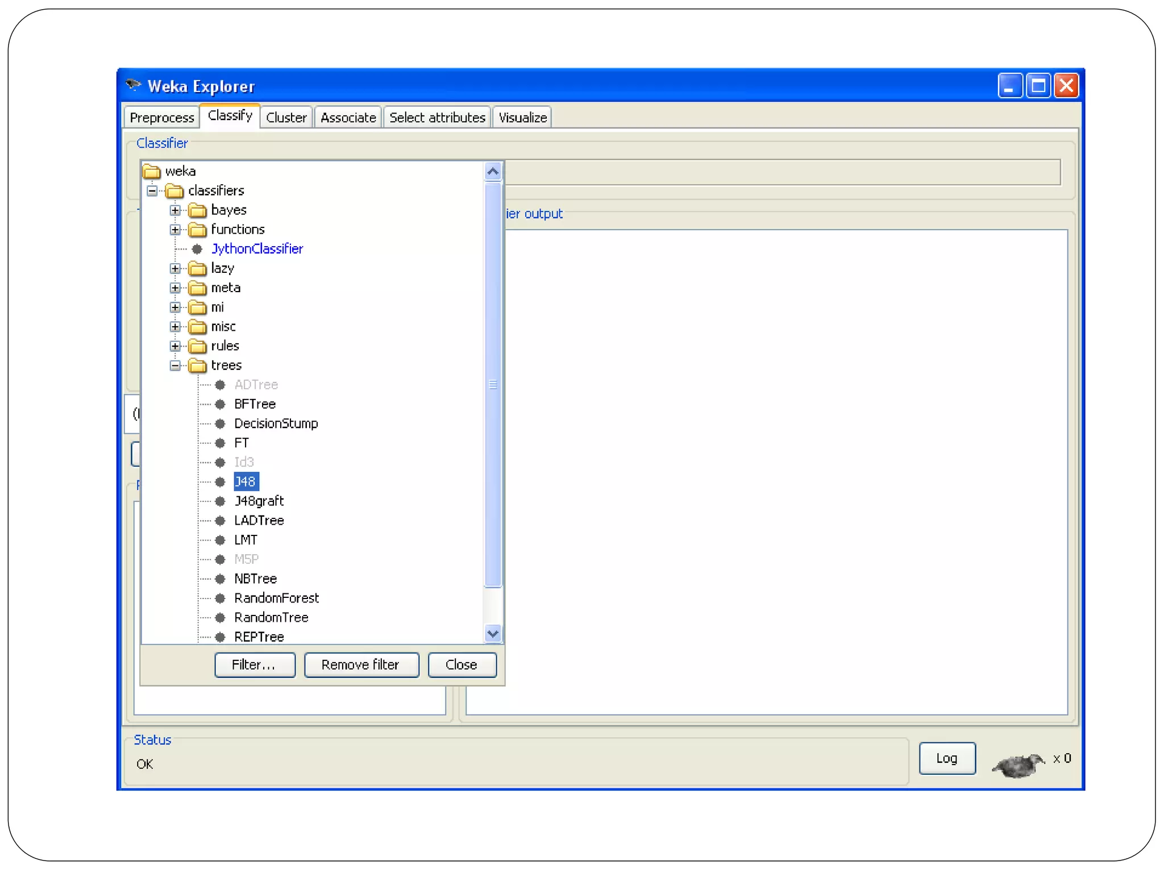
Task: Select the J48graft classifier entry
Action: coord(259,501)
